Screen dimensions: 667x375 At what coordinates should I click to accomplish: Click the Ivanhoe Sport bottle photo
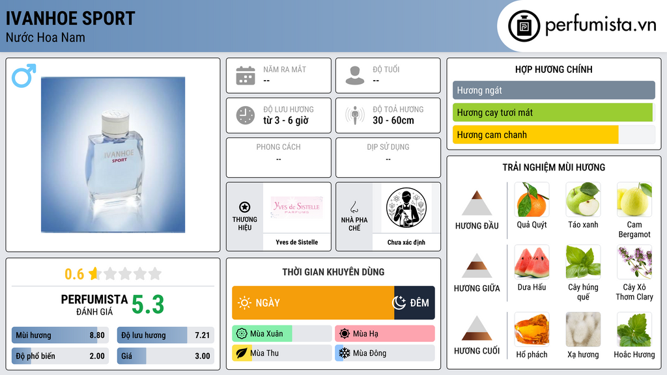point(113,155)
